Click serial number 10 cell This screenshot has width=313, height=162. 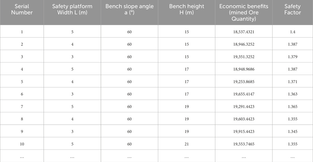pyautogui.click(x=22, y=144)
